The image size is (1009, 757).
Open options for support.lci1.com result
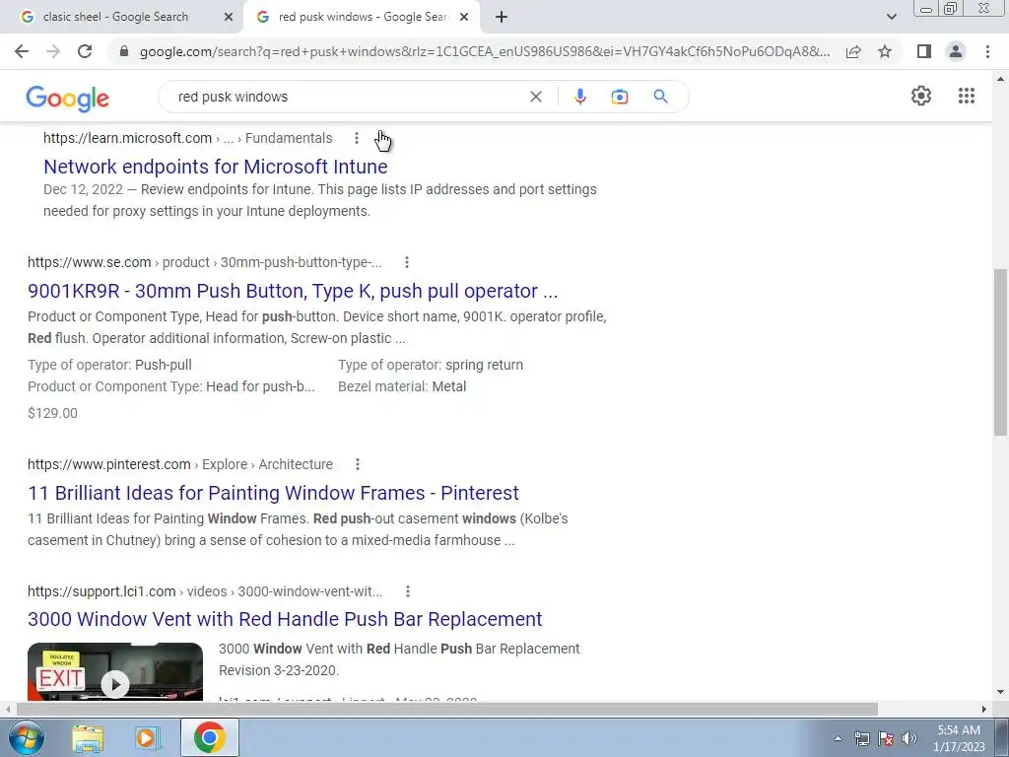click(x=408, y=591)
